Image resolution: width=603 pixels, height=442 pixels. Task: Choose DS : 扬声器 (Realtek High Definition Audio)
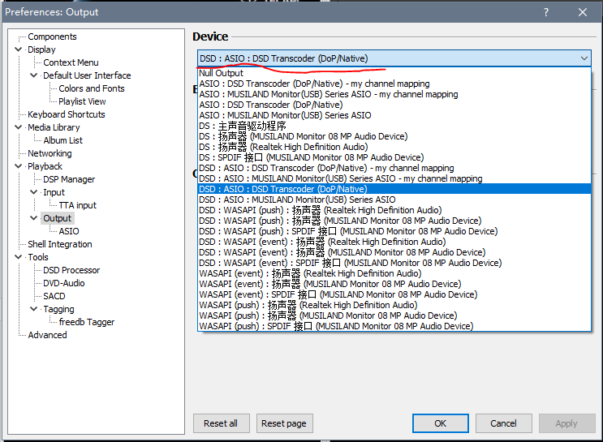click(x=394, y=147)
